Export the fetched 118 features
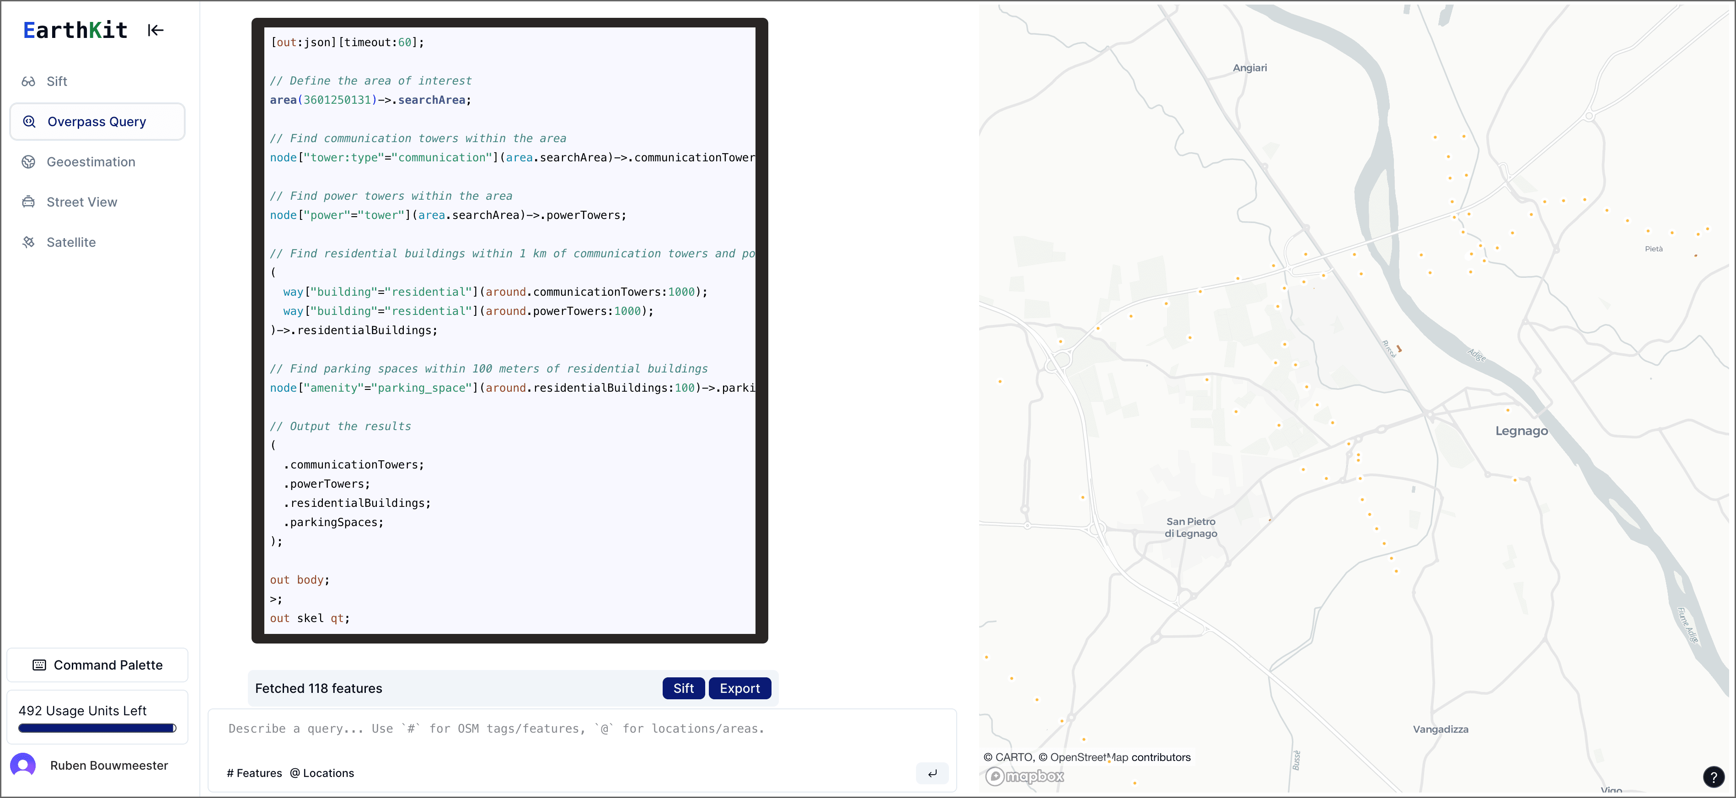1736x798 pixels. (739, 688)
